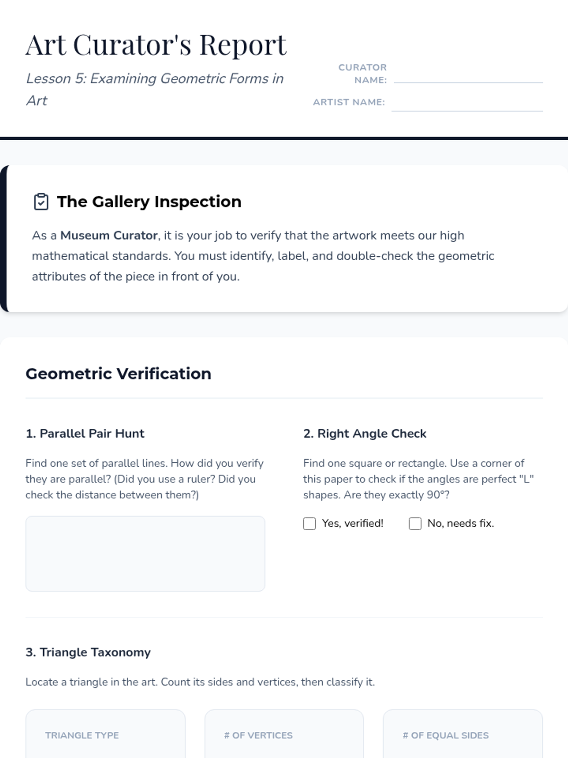Click the "3. Triangle Taxonomy" heading
Screen dimensions: 568x758
(88, 652)
